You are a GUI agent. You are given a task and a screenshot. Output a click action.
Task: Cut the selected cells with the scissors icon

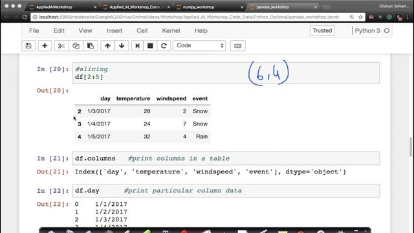(61, 46)
